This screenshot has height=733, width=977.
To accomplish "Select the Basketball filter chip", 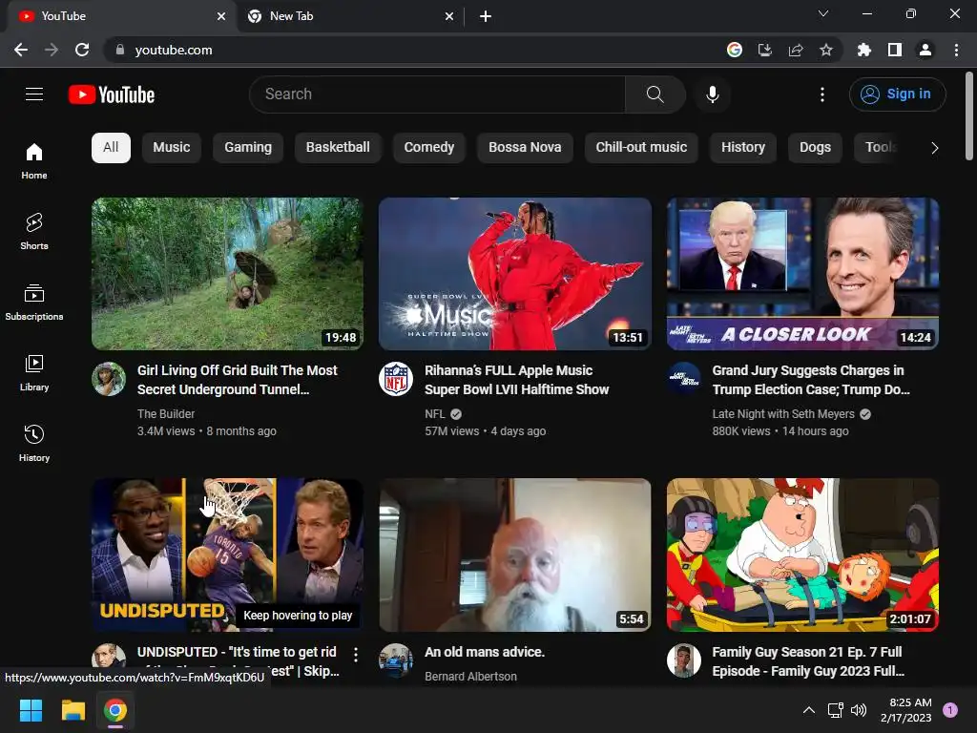I will click(338, 148).
